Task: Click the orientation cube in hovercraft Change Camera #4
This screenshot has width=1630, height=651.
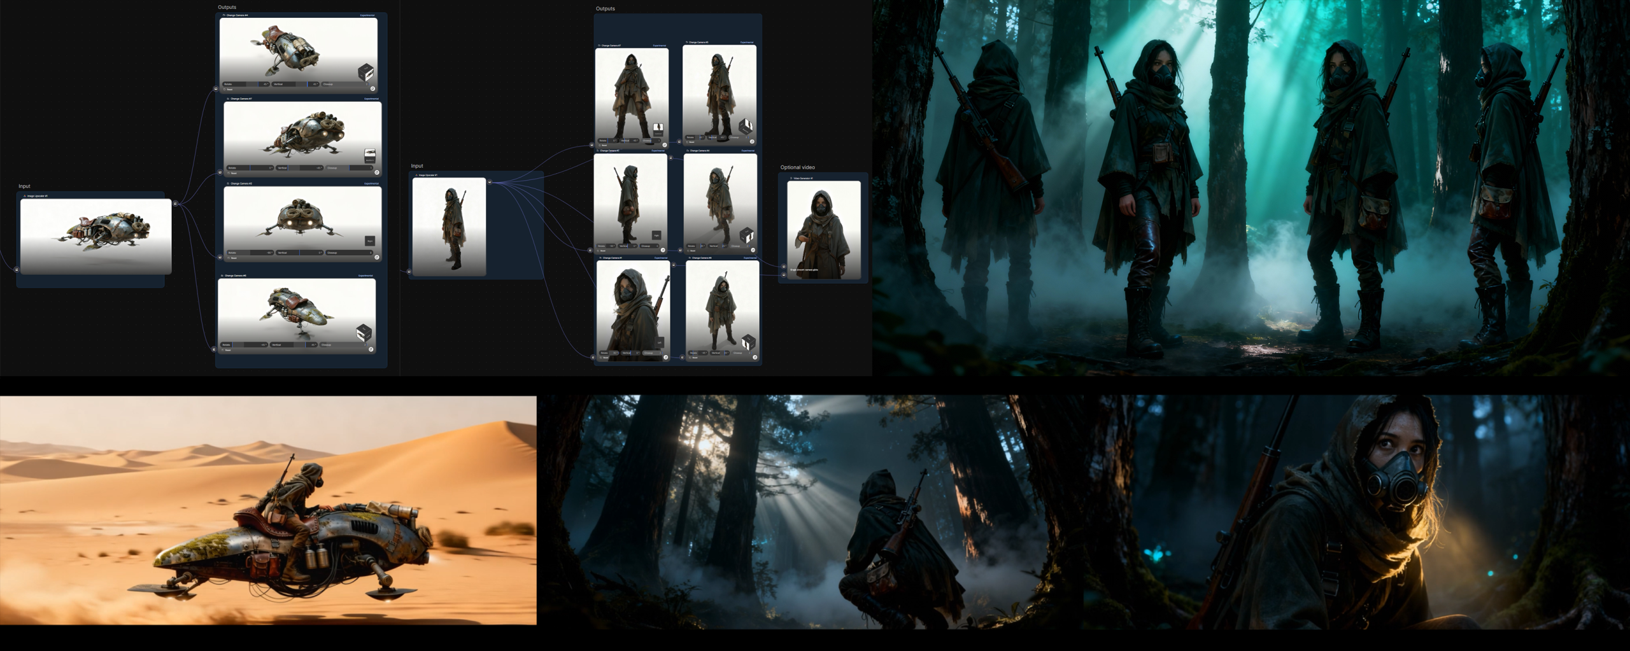Action: 365,71
